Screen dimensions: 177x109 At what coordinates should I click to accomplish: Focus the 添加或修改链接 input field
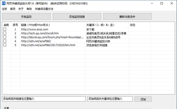[x=44, y=99]
